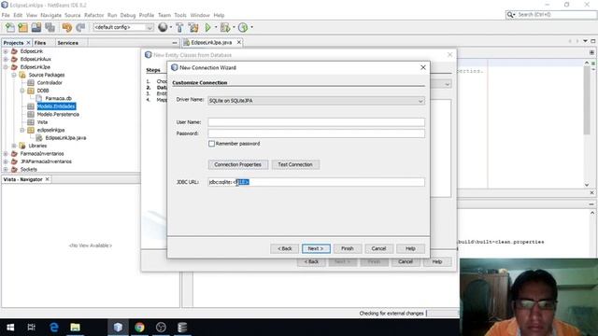Screen dimensions: 598x336
Task: Click Back in New Connection Wizard
Action: pyautogui.click(x=284, y=248)
